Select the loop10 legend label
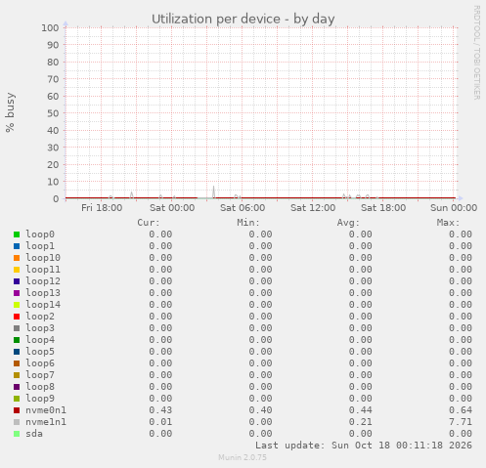The image size is (486, 468). [x=43, y=258]
